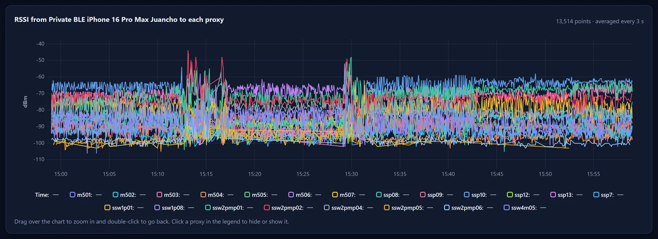Toggle the ssp08 legend entry
The height and width of the screenshot is (239, 658).
pos(393,195)
